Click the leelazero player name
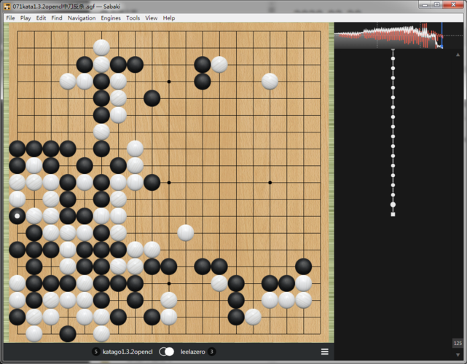Viewport: 467px width, 364px height. coord(192,352)
